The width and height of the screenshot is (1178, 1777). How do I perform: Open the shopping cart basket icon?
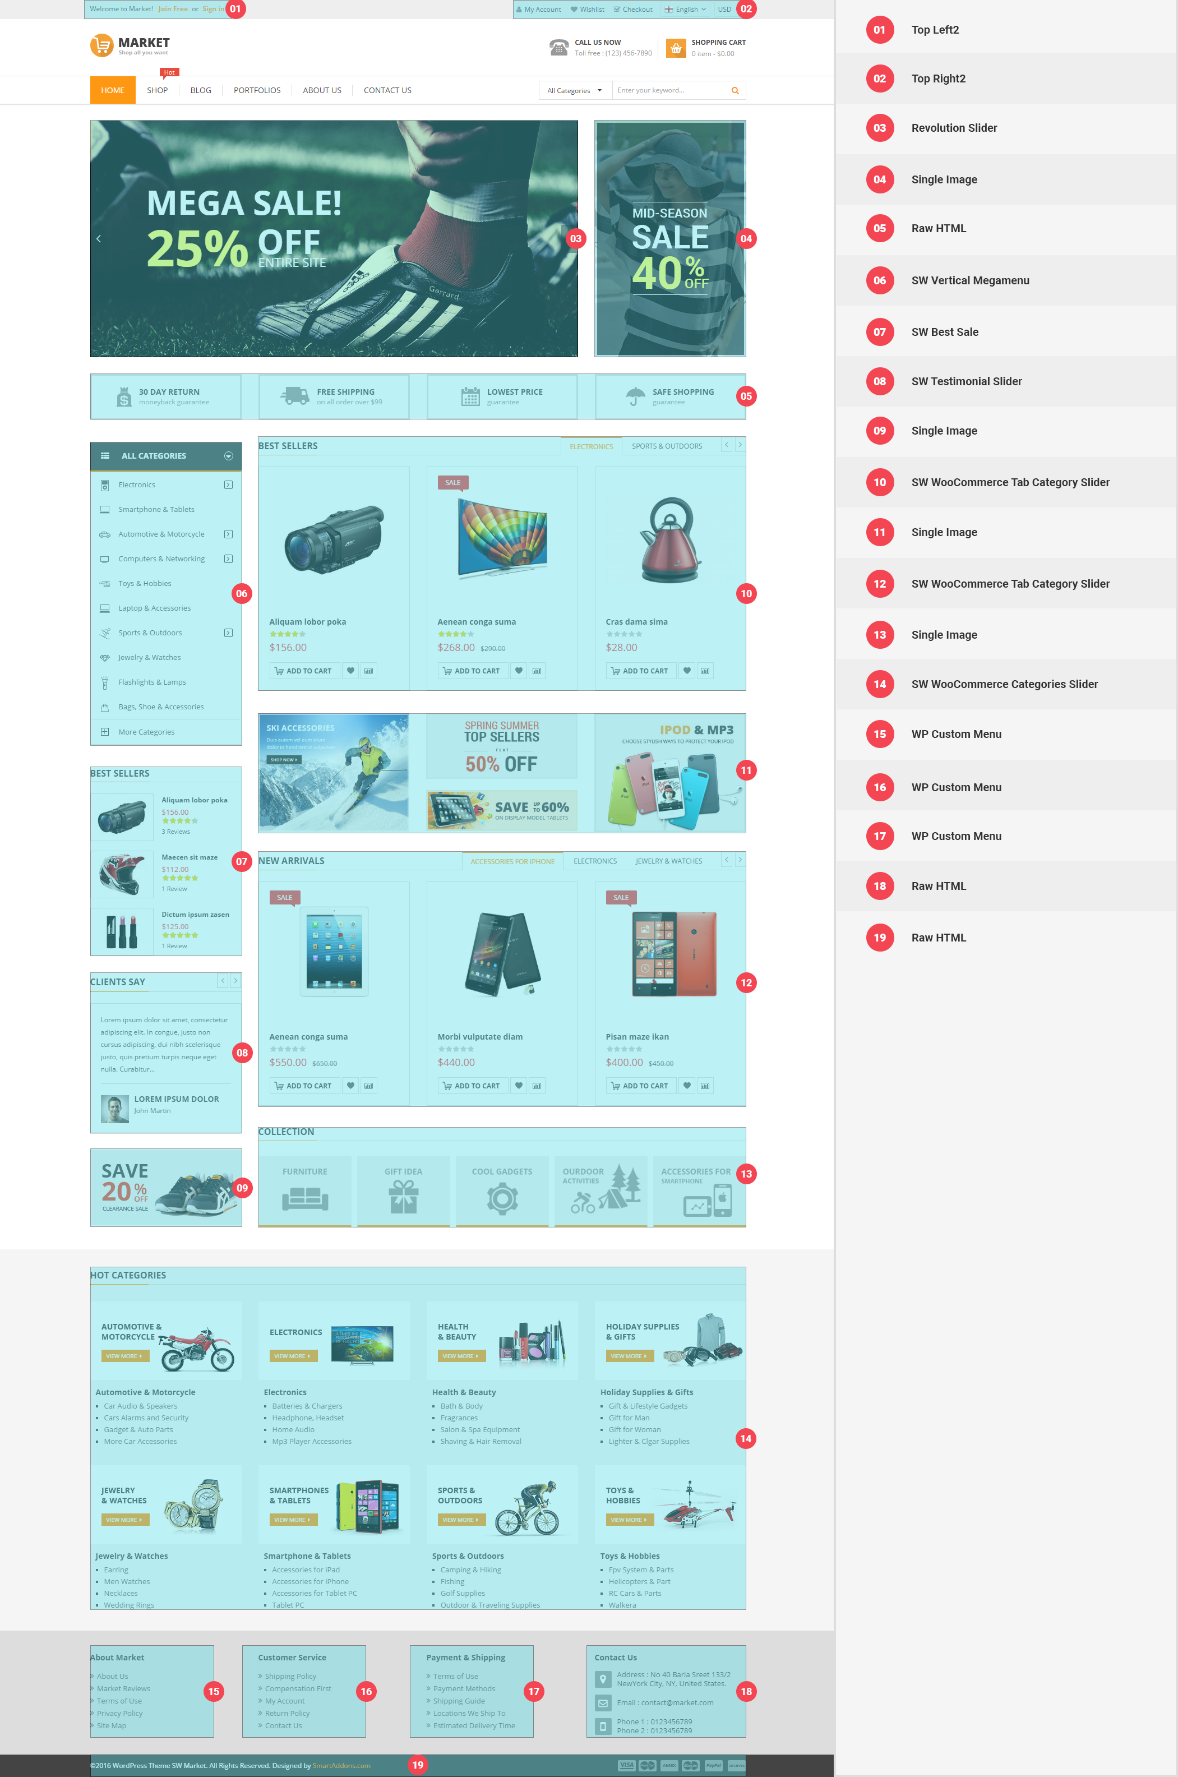pyautogui.click(x=676, y=48)
